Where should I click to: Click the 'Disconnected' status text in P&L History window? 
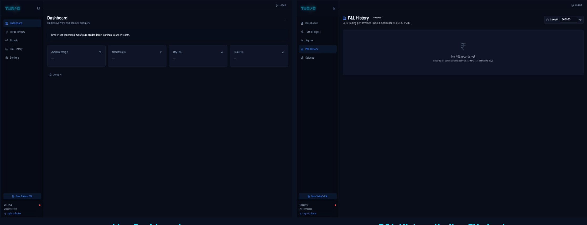[306, 209]
